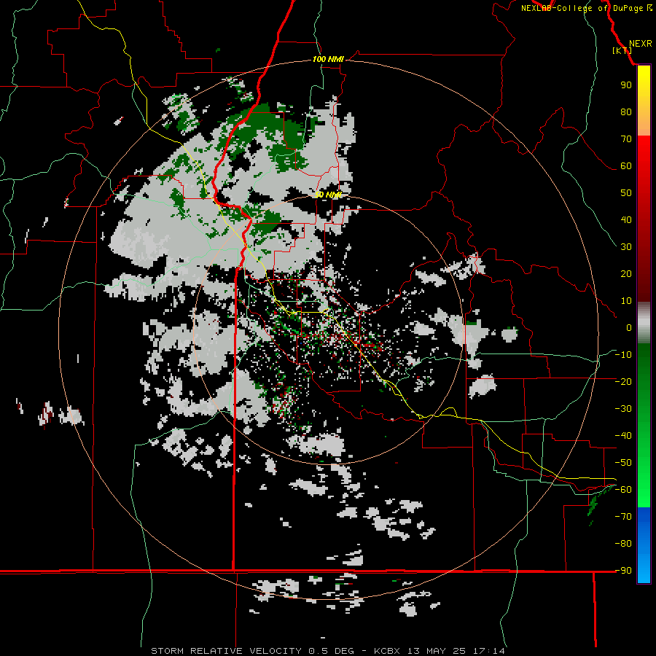This screenshot has height=656, width=656.
Task: Click the -40 value on velocity scale
Action: (623, 436)
